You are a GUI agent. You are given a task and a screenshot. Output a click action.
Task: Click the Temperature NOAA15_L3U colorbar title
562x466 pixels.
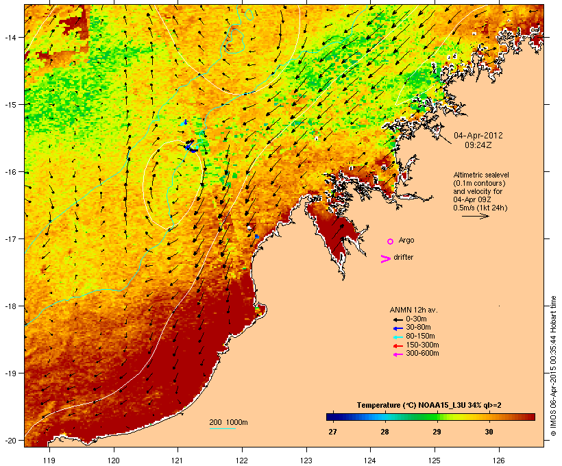click(x=429, y=405)
